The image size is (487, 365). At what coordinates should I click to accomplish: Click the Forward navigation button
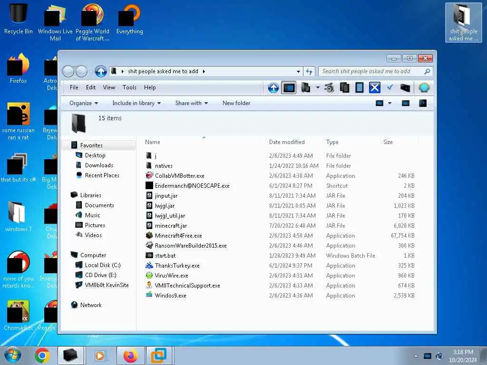click(81, 71)
